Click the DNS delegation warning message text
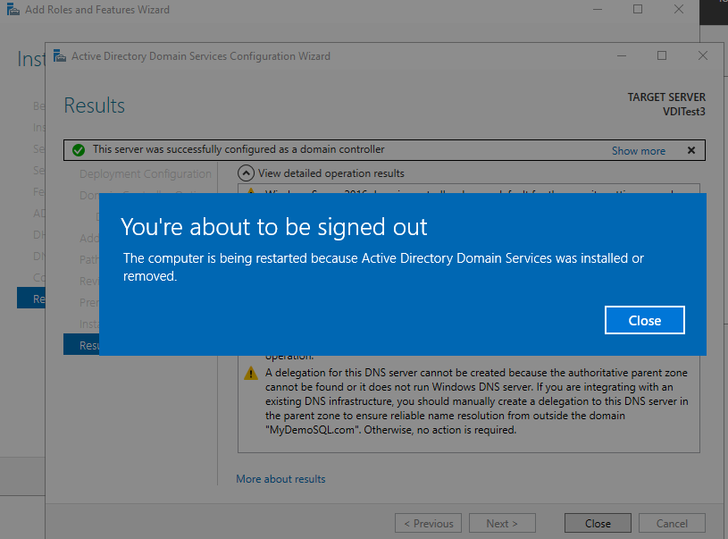 (x=476, y=401)
